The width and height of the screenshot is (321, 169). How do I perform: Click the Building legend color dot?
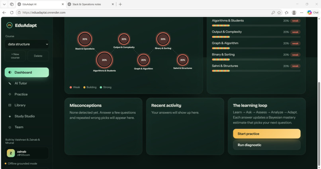click(84, 87)
